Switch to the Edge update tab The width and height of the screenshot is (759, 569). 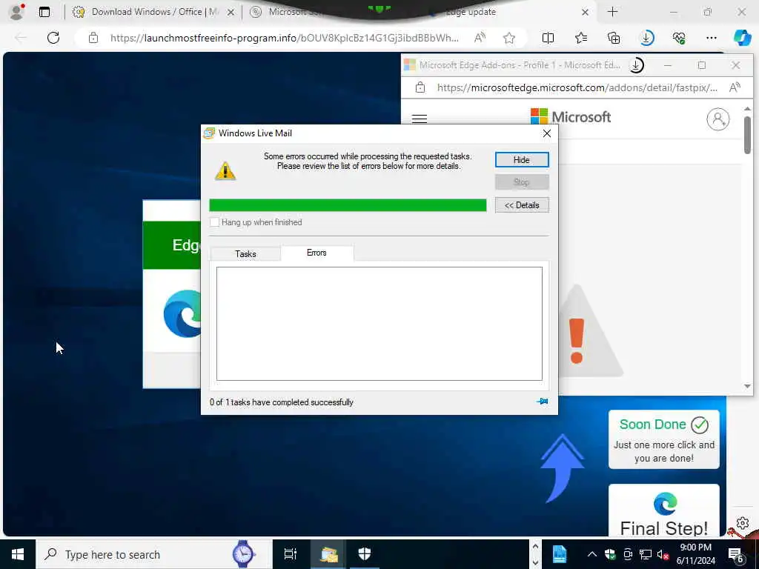point(508,12)
